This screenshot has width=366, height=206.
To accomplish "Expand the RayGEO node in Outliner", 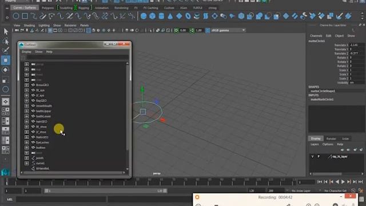I will pos(27,101).
